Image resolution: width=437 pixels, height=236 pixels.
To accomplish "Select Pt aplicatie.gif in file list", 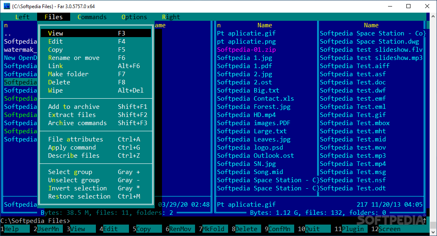I will [x=246, y=33].
